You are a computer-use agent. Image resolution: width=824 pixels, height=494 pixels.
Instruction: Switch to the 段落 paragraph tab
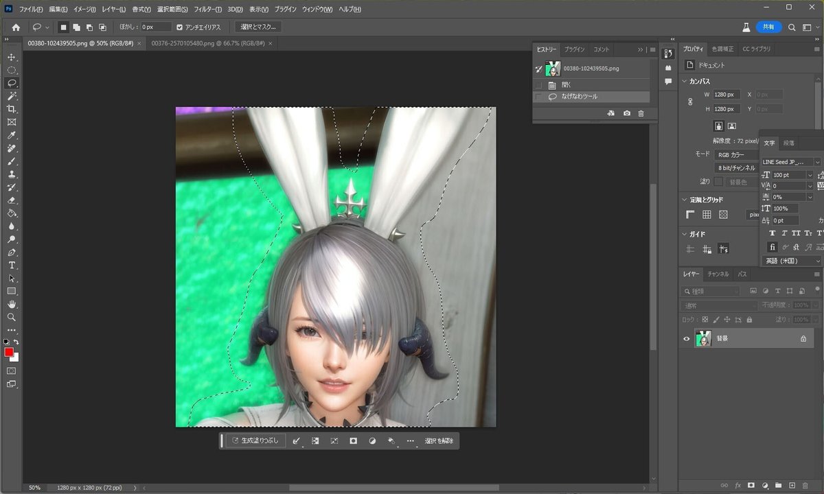click(x=789, y=143)
